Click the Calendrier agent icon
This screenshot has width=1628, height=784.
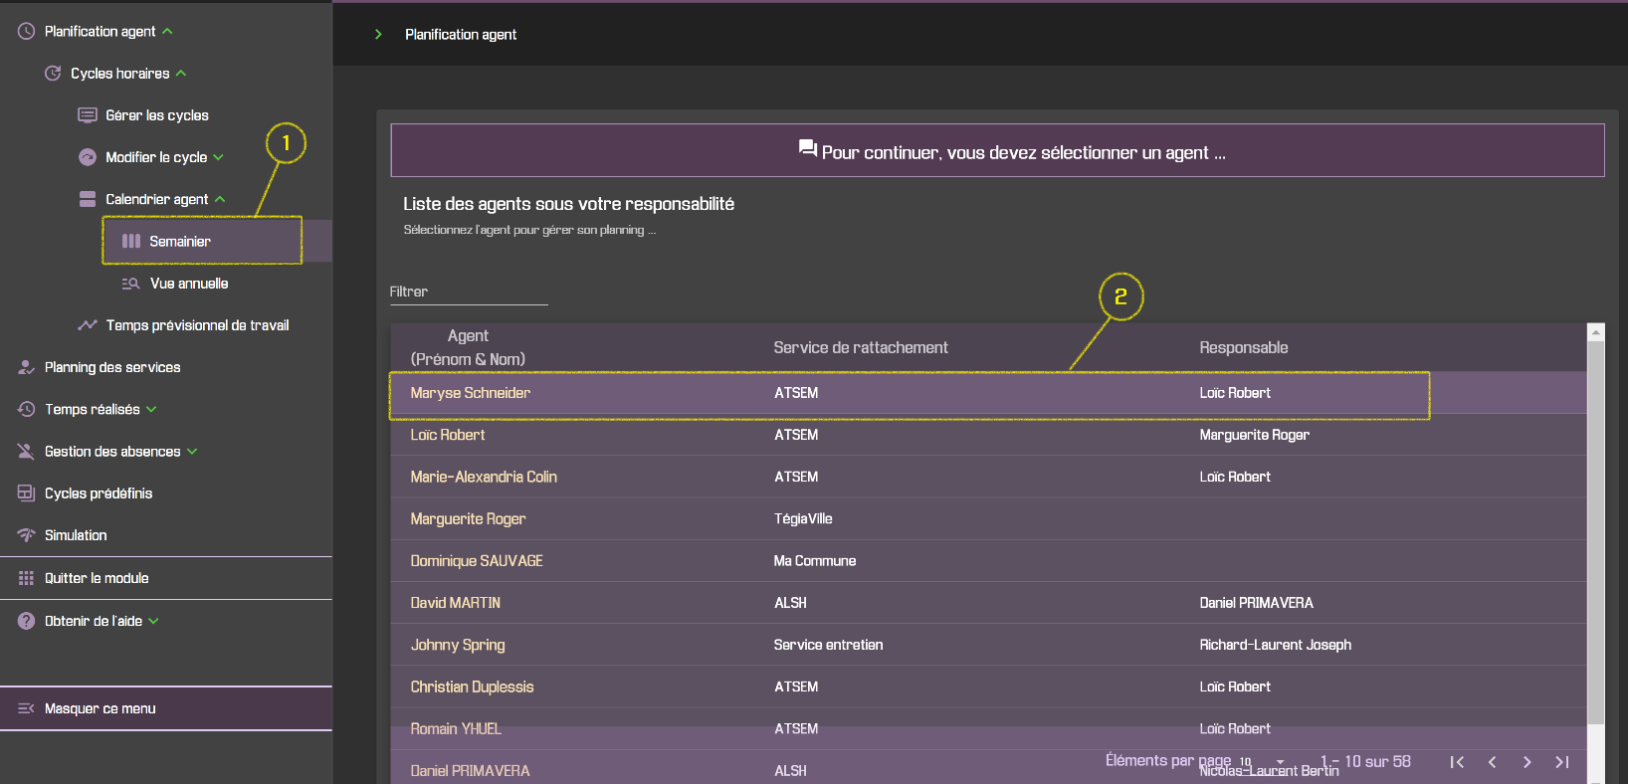(88, 199)
